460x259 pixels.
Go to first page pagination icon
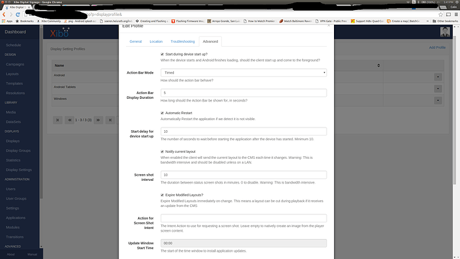click(x=57, y=119)
